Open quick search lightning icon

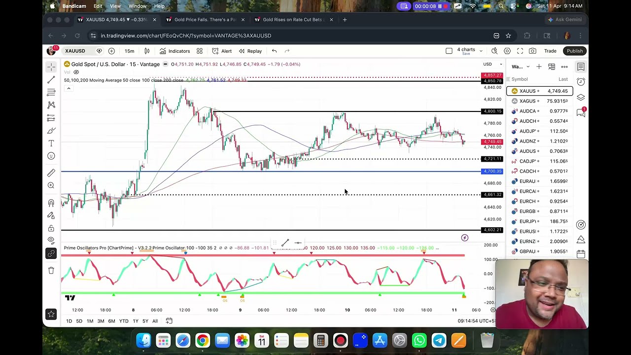coord(494,51)
